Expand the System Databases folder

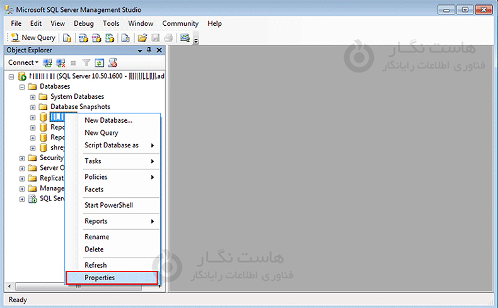tap(33, 97)
